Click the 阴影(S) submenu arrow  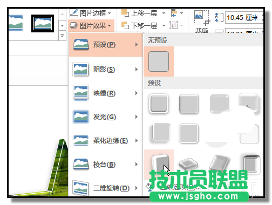137,69
